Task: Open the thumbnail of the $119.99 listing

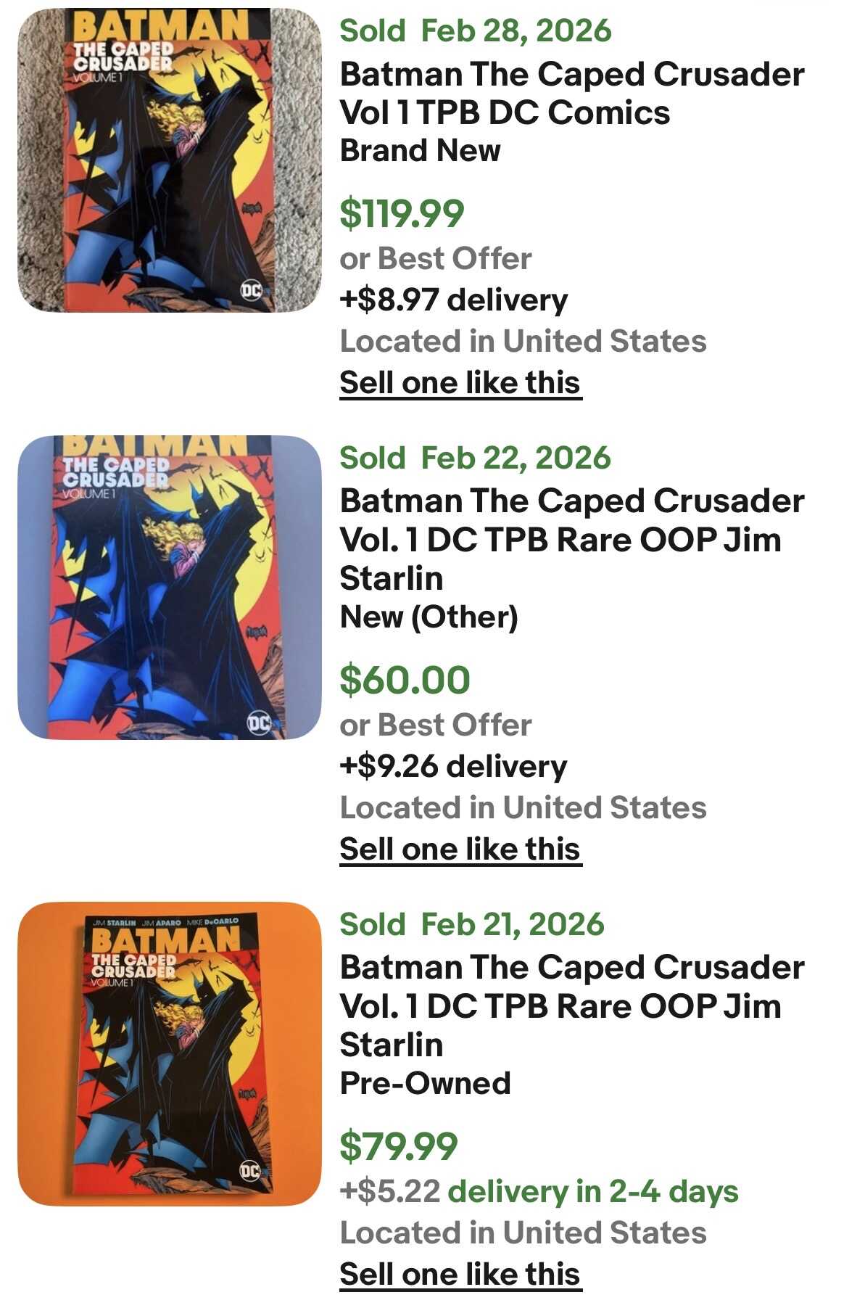Action: click(x=169, y=160)
